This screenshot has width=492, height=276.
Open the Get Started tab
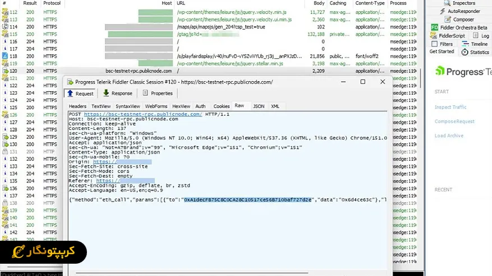click(442, 52)
